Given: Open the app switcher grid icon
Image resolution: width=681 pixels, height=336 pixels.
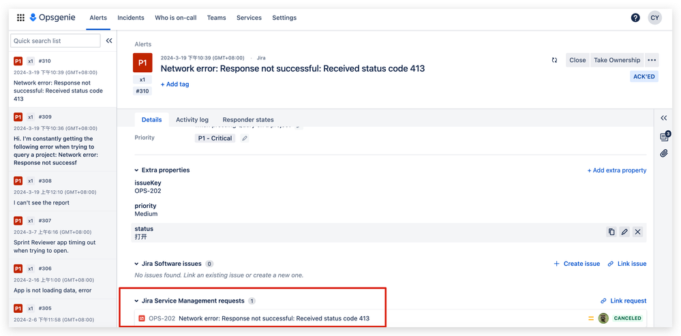Looking at the screenshot, I should pyautogui.click(x=20, y=18).
